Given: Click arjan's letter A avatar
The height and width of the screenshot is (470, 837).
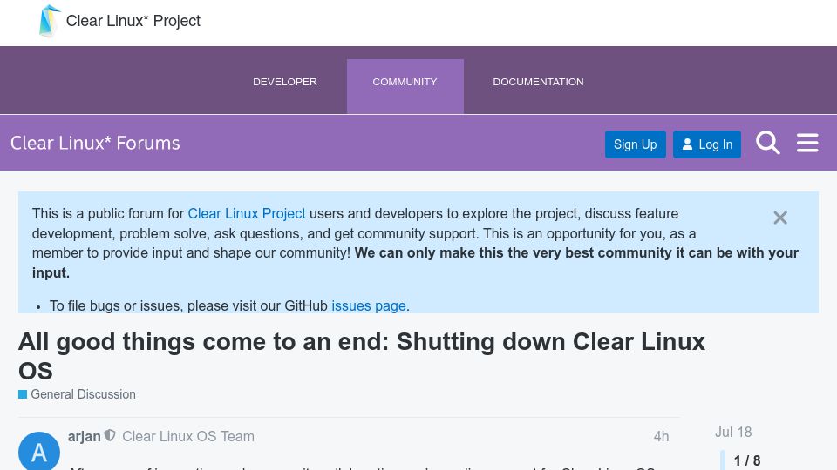Looking at the screenshot, I should point(39,452).
